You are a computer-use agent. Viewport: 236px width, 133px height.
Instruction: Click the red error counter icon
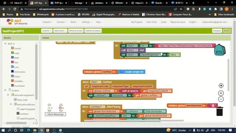pyautogui.click(x=60, y=108)
